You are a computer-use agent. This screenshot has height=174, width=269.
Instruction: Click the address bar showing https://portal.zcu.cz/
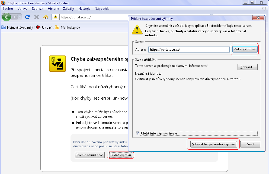click(x=94, y=17)
